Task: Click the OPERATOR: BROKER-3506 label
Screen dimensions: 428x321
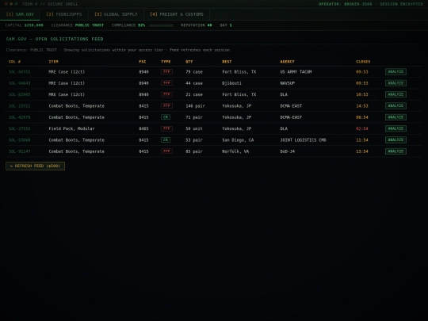Action: coord(345,4)
